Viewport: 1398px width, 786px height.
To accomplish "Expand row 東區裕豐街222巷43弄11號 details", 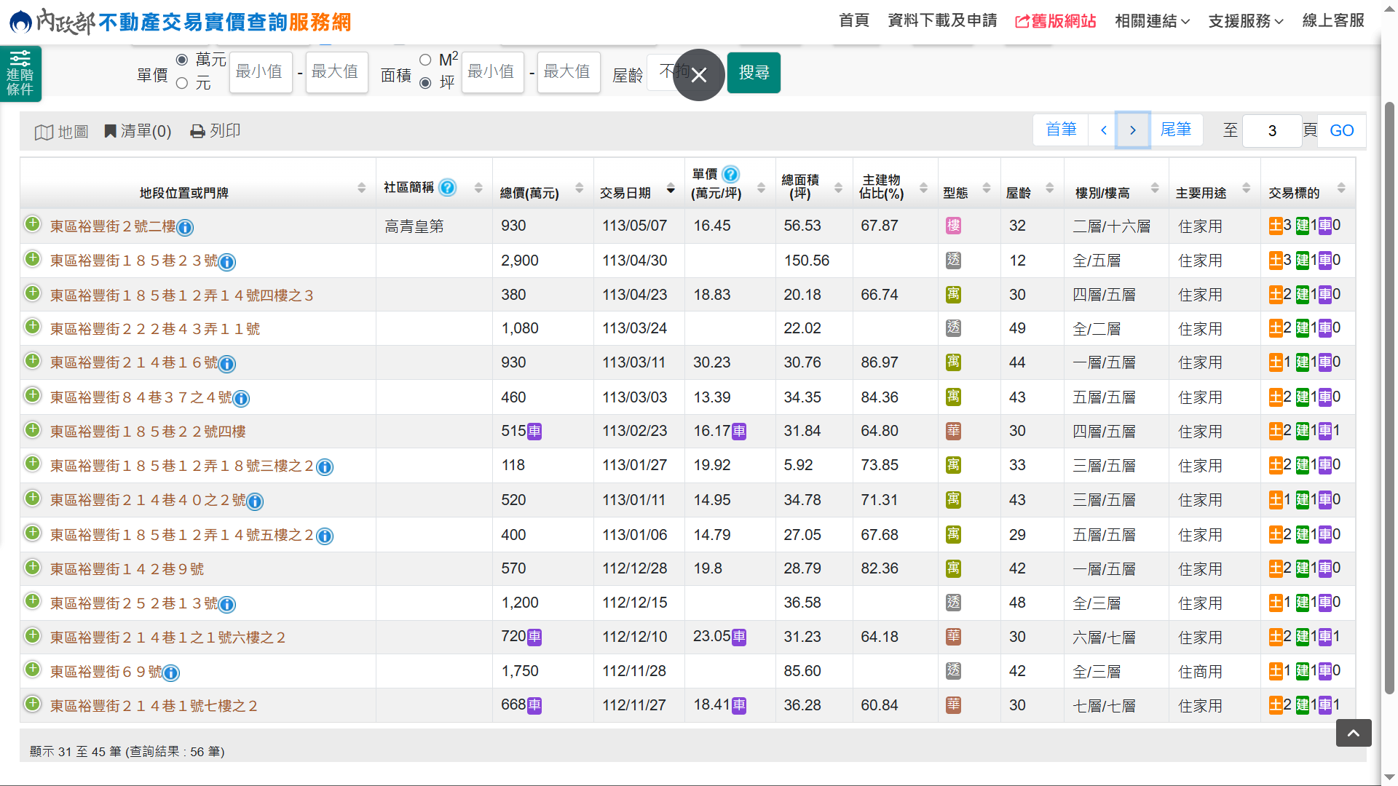I will point(32,327).
